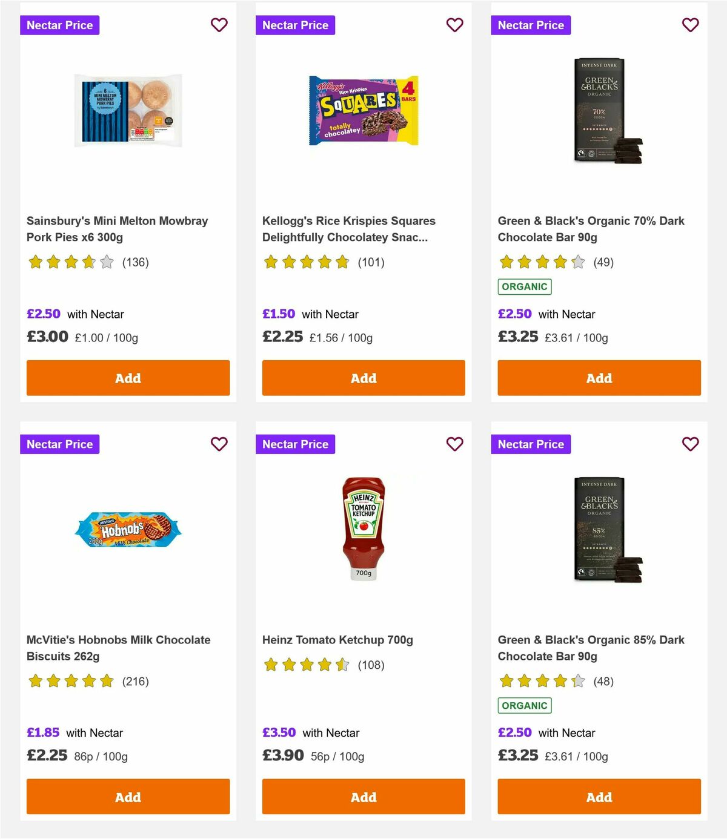The image size is (727, 839).
Task: Favourite the Heinz Tomato Ketchup
Action: (454, 444)
